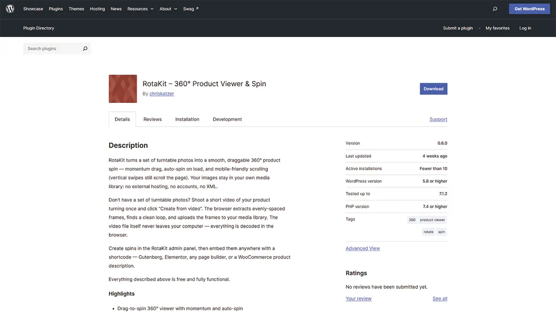Image resolution: width=556 pixels, height=313 pixels.
Task: Open the Swag external link
Action: point(191,9)
